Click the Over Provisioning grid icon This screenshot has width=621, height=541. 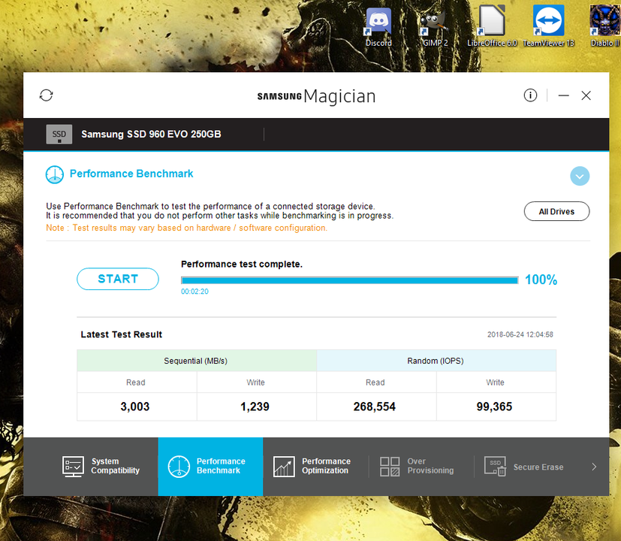[390, 467]
